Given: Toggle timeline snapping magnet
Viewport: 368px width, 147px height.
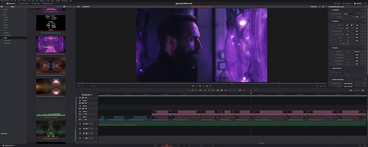Looking at the screenshot, I should 217,90.
